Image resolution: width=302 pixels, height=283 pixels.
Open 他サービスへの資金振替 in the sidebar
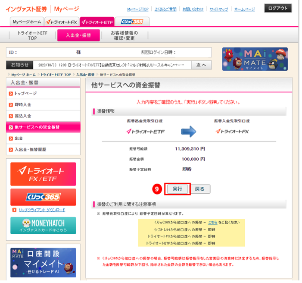pyautogui.click(x=44, y=127)
